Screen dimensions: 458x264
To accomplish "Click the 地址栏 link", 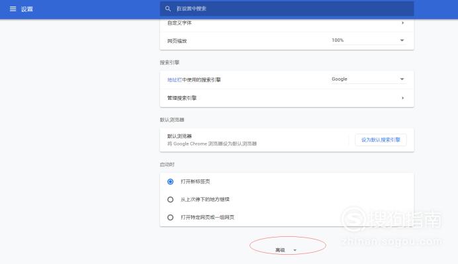I will [174, 79].
